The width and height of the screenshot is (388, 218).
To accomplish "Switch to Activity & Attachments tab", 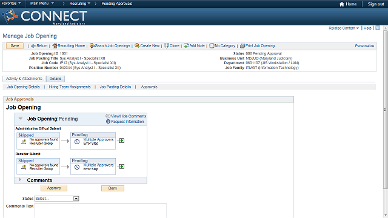I will (x=24, y=79).
